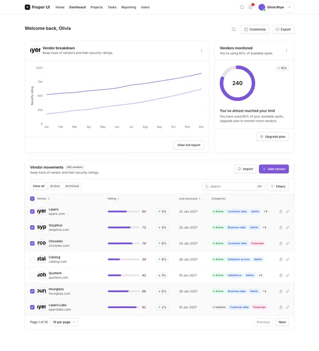Viewport: 319px width, 351px height.
Task: Expand the +4 categories in Quotient row
Action: 260,275
